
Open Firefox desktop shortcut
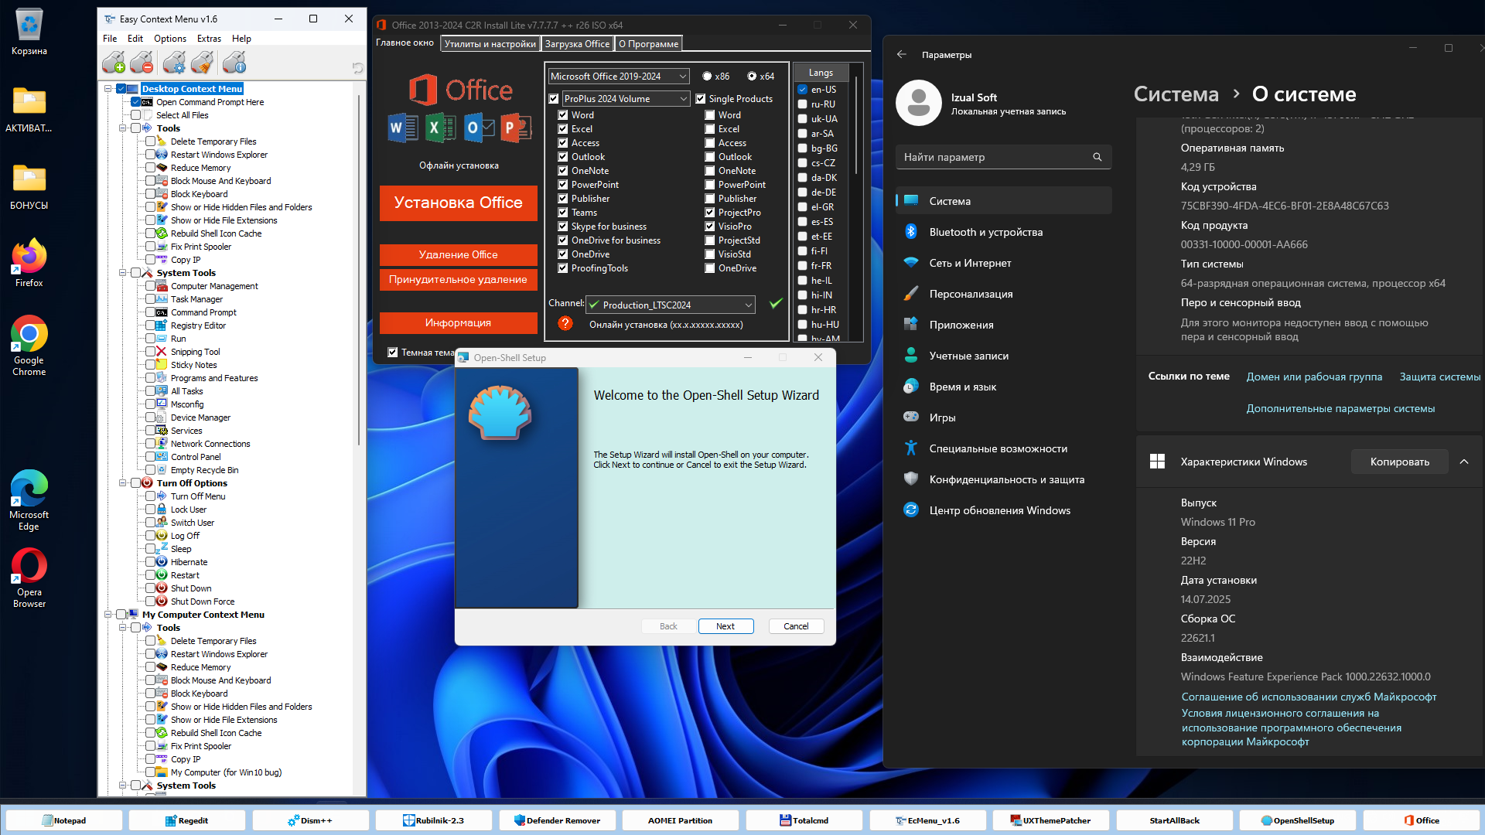29,264
